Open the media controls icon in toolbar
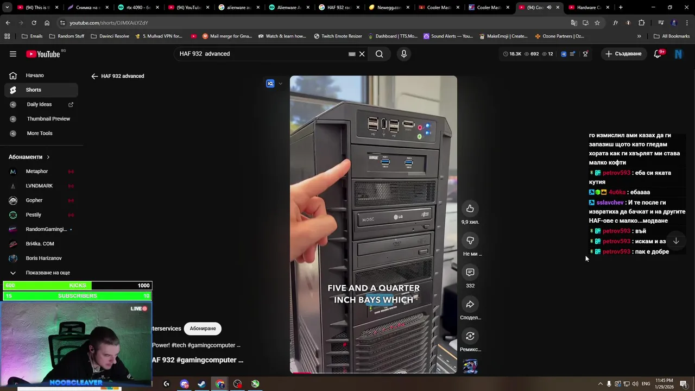This screenshot has height=391, width=695. pyautogui.click(x=661, y=23)
